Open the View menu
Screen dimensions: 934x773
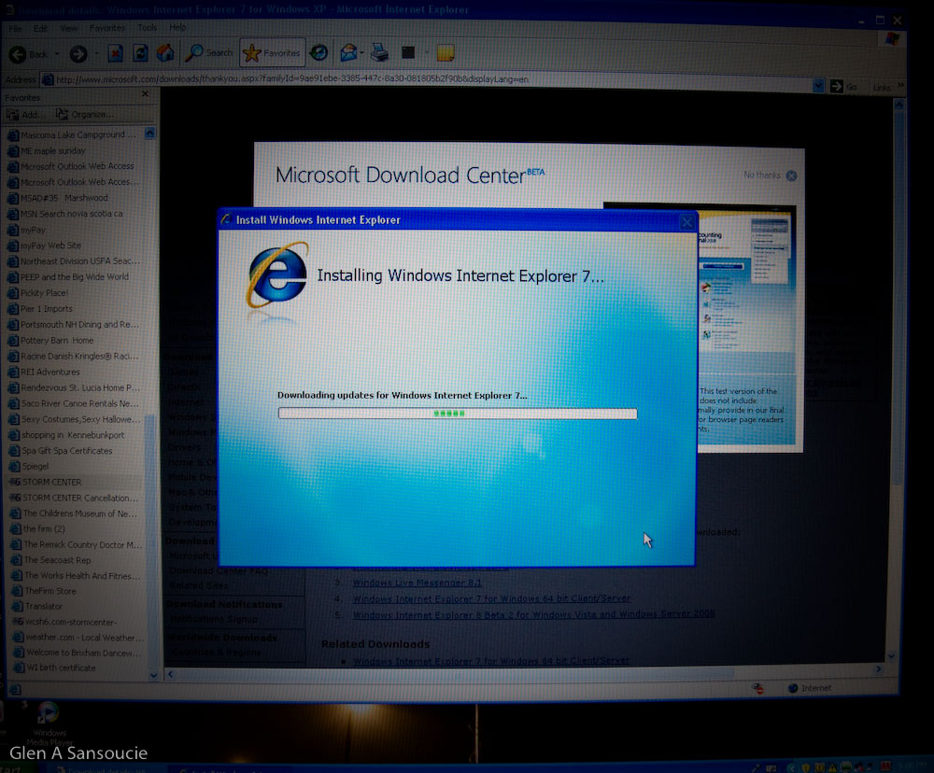68,28
